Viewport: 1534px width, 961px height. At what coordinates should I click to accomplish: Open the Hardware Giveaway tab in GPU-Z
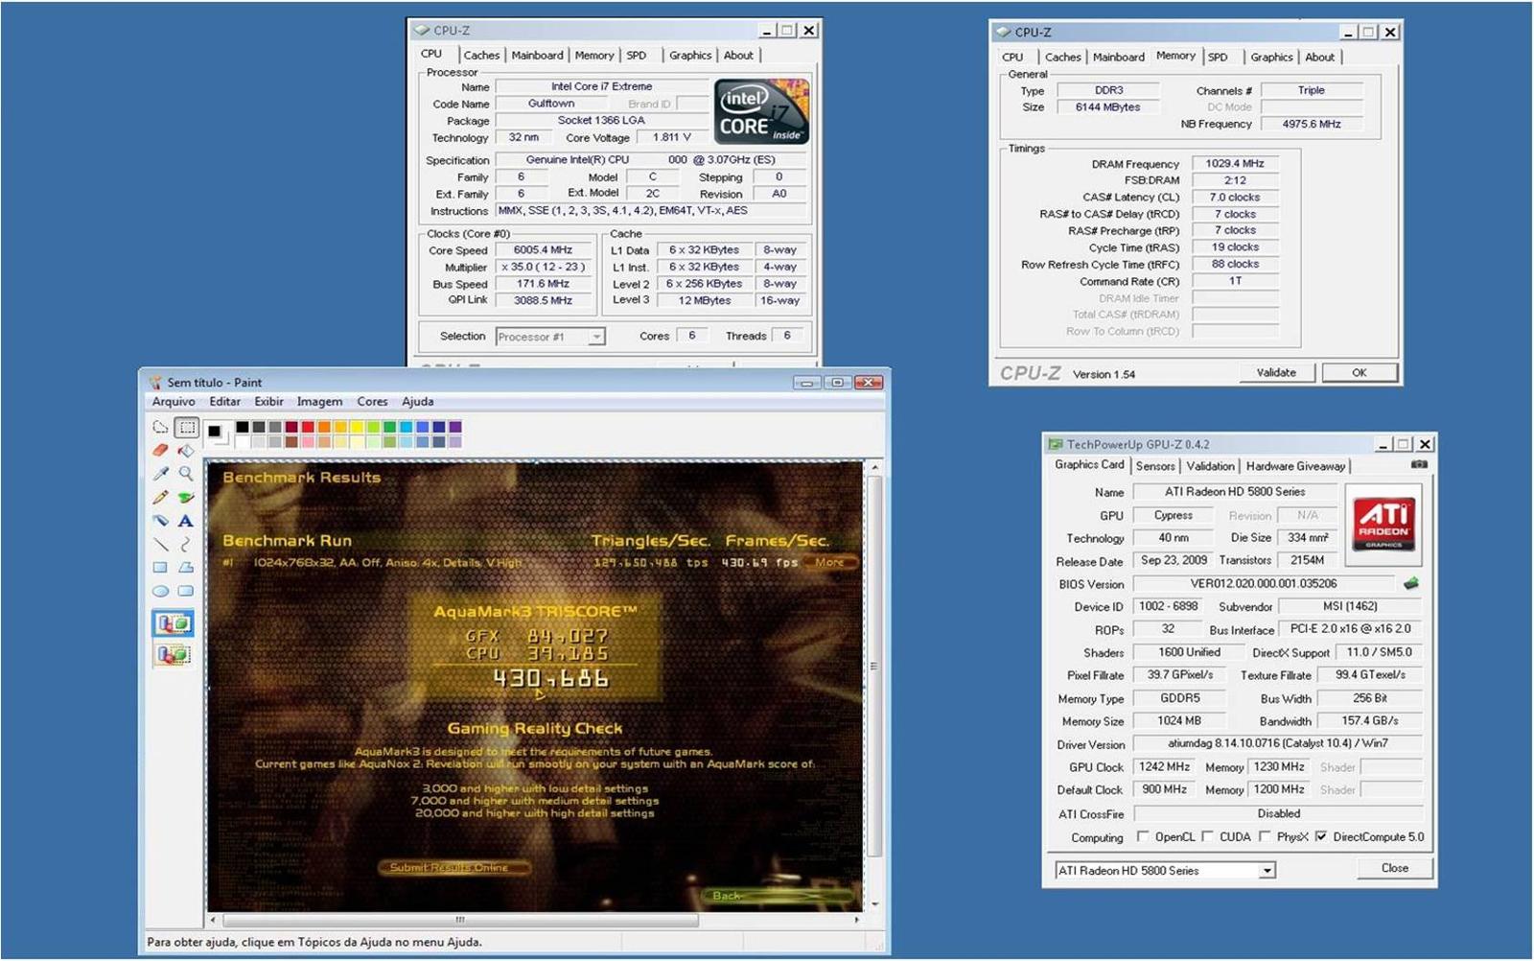pos(1295,466)
